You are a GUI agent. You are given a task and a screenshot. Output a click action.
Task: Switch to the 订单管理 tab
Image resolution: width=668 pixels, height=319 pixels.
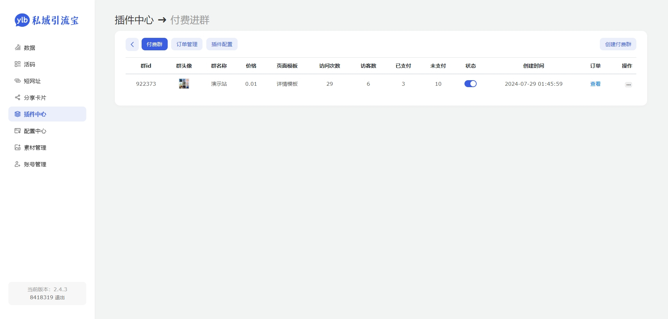coord(187,44)
